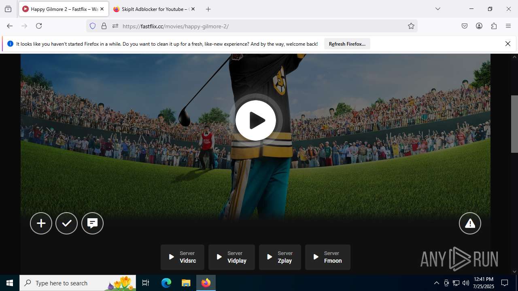Add movie to list with plus icon
Viewport: 518px width, 291px height.
[x=41, y=223]
